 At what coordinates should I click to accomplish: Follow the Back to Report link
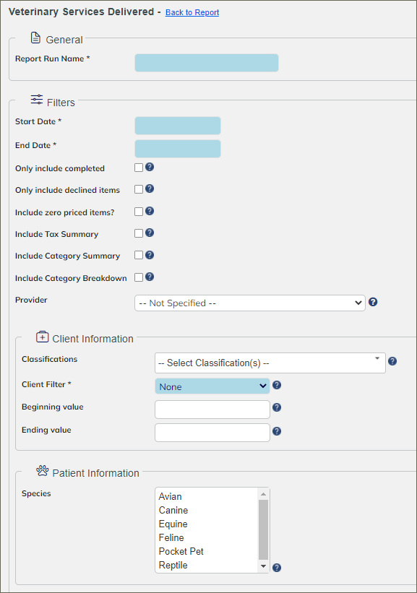coord(192,12)
